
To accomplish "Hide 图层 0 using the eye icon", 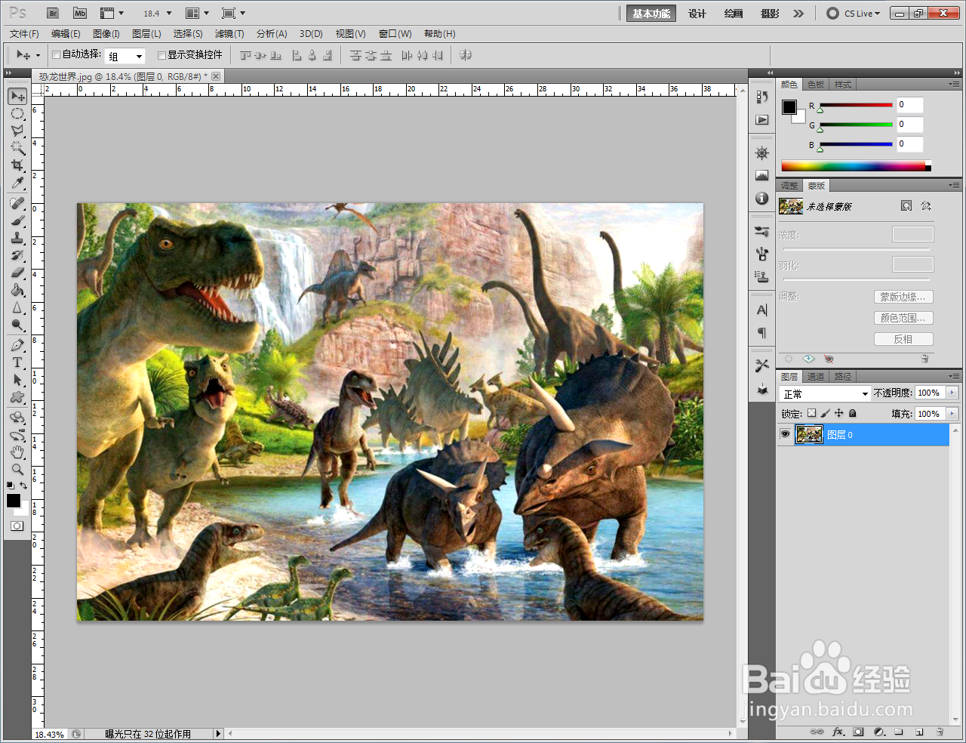I will coord(785,434).
